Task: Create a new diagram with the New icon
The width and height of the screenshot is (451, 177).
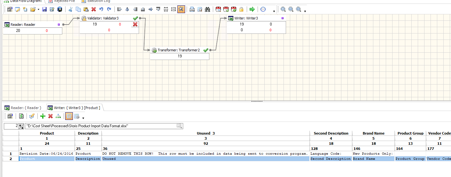Action: tap(25, 9)
